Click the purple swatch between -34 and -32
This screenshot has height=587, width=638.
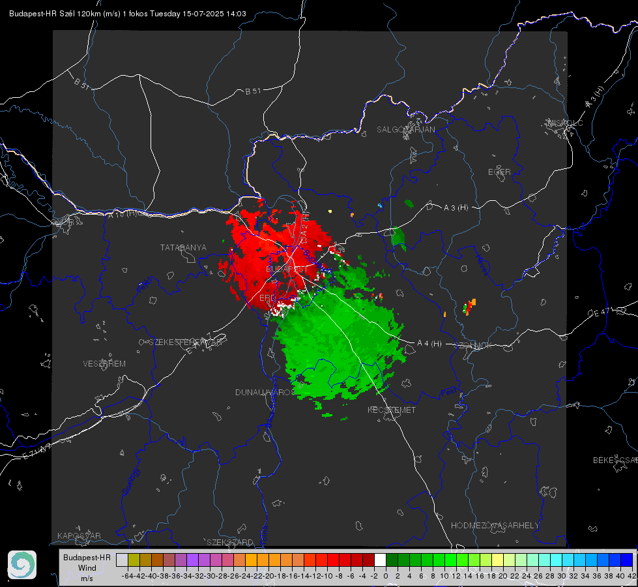point(192,560)
